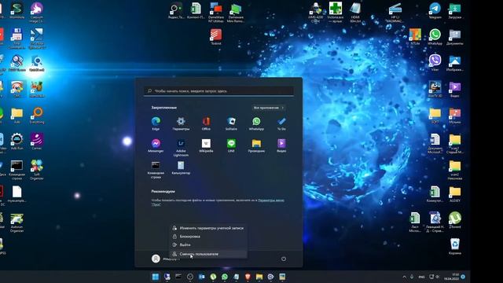The width and height of the screenshot is (503, 283).
Task: Open Видео folder on desktop right side
Action: pyautogui.click(x=455, y=89)
